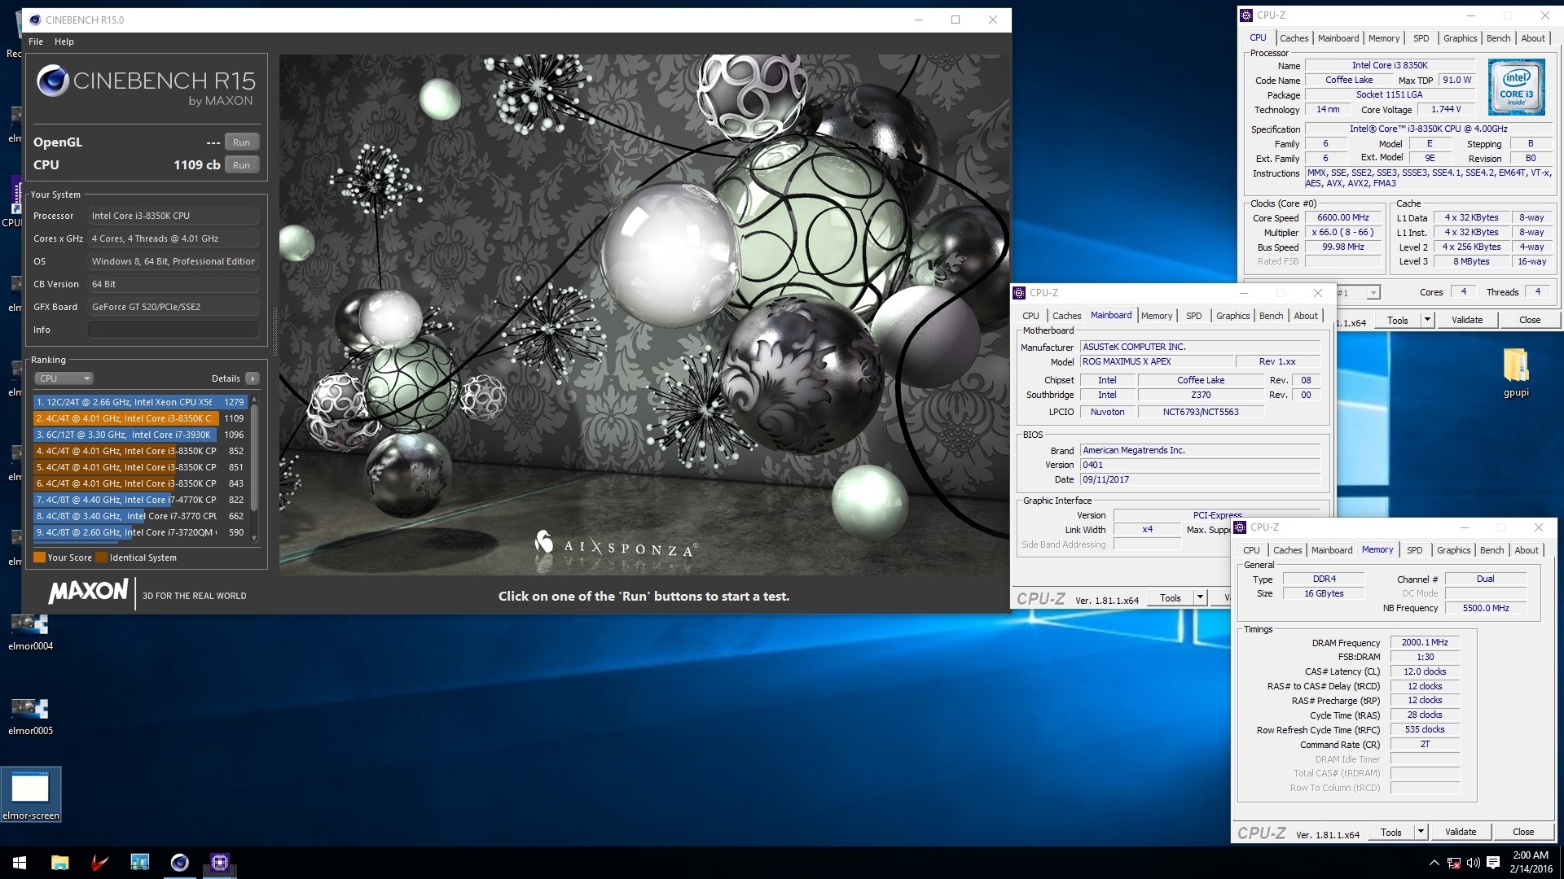Open About tab in top CPU-Z window
The image size is (1564, 879).
[x=1533, y=38]
